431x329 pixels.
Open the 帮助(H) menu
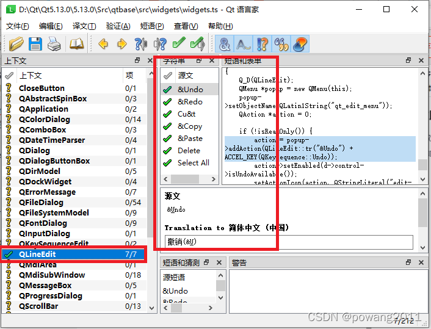220,26
